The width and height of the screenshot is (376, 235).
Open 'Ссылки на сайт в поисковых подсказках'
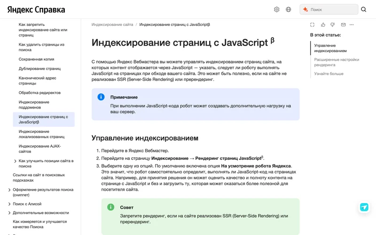[x=39, y=178]
